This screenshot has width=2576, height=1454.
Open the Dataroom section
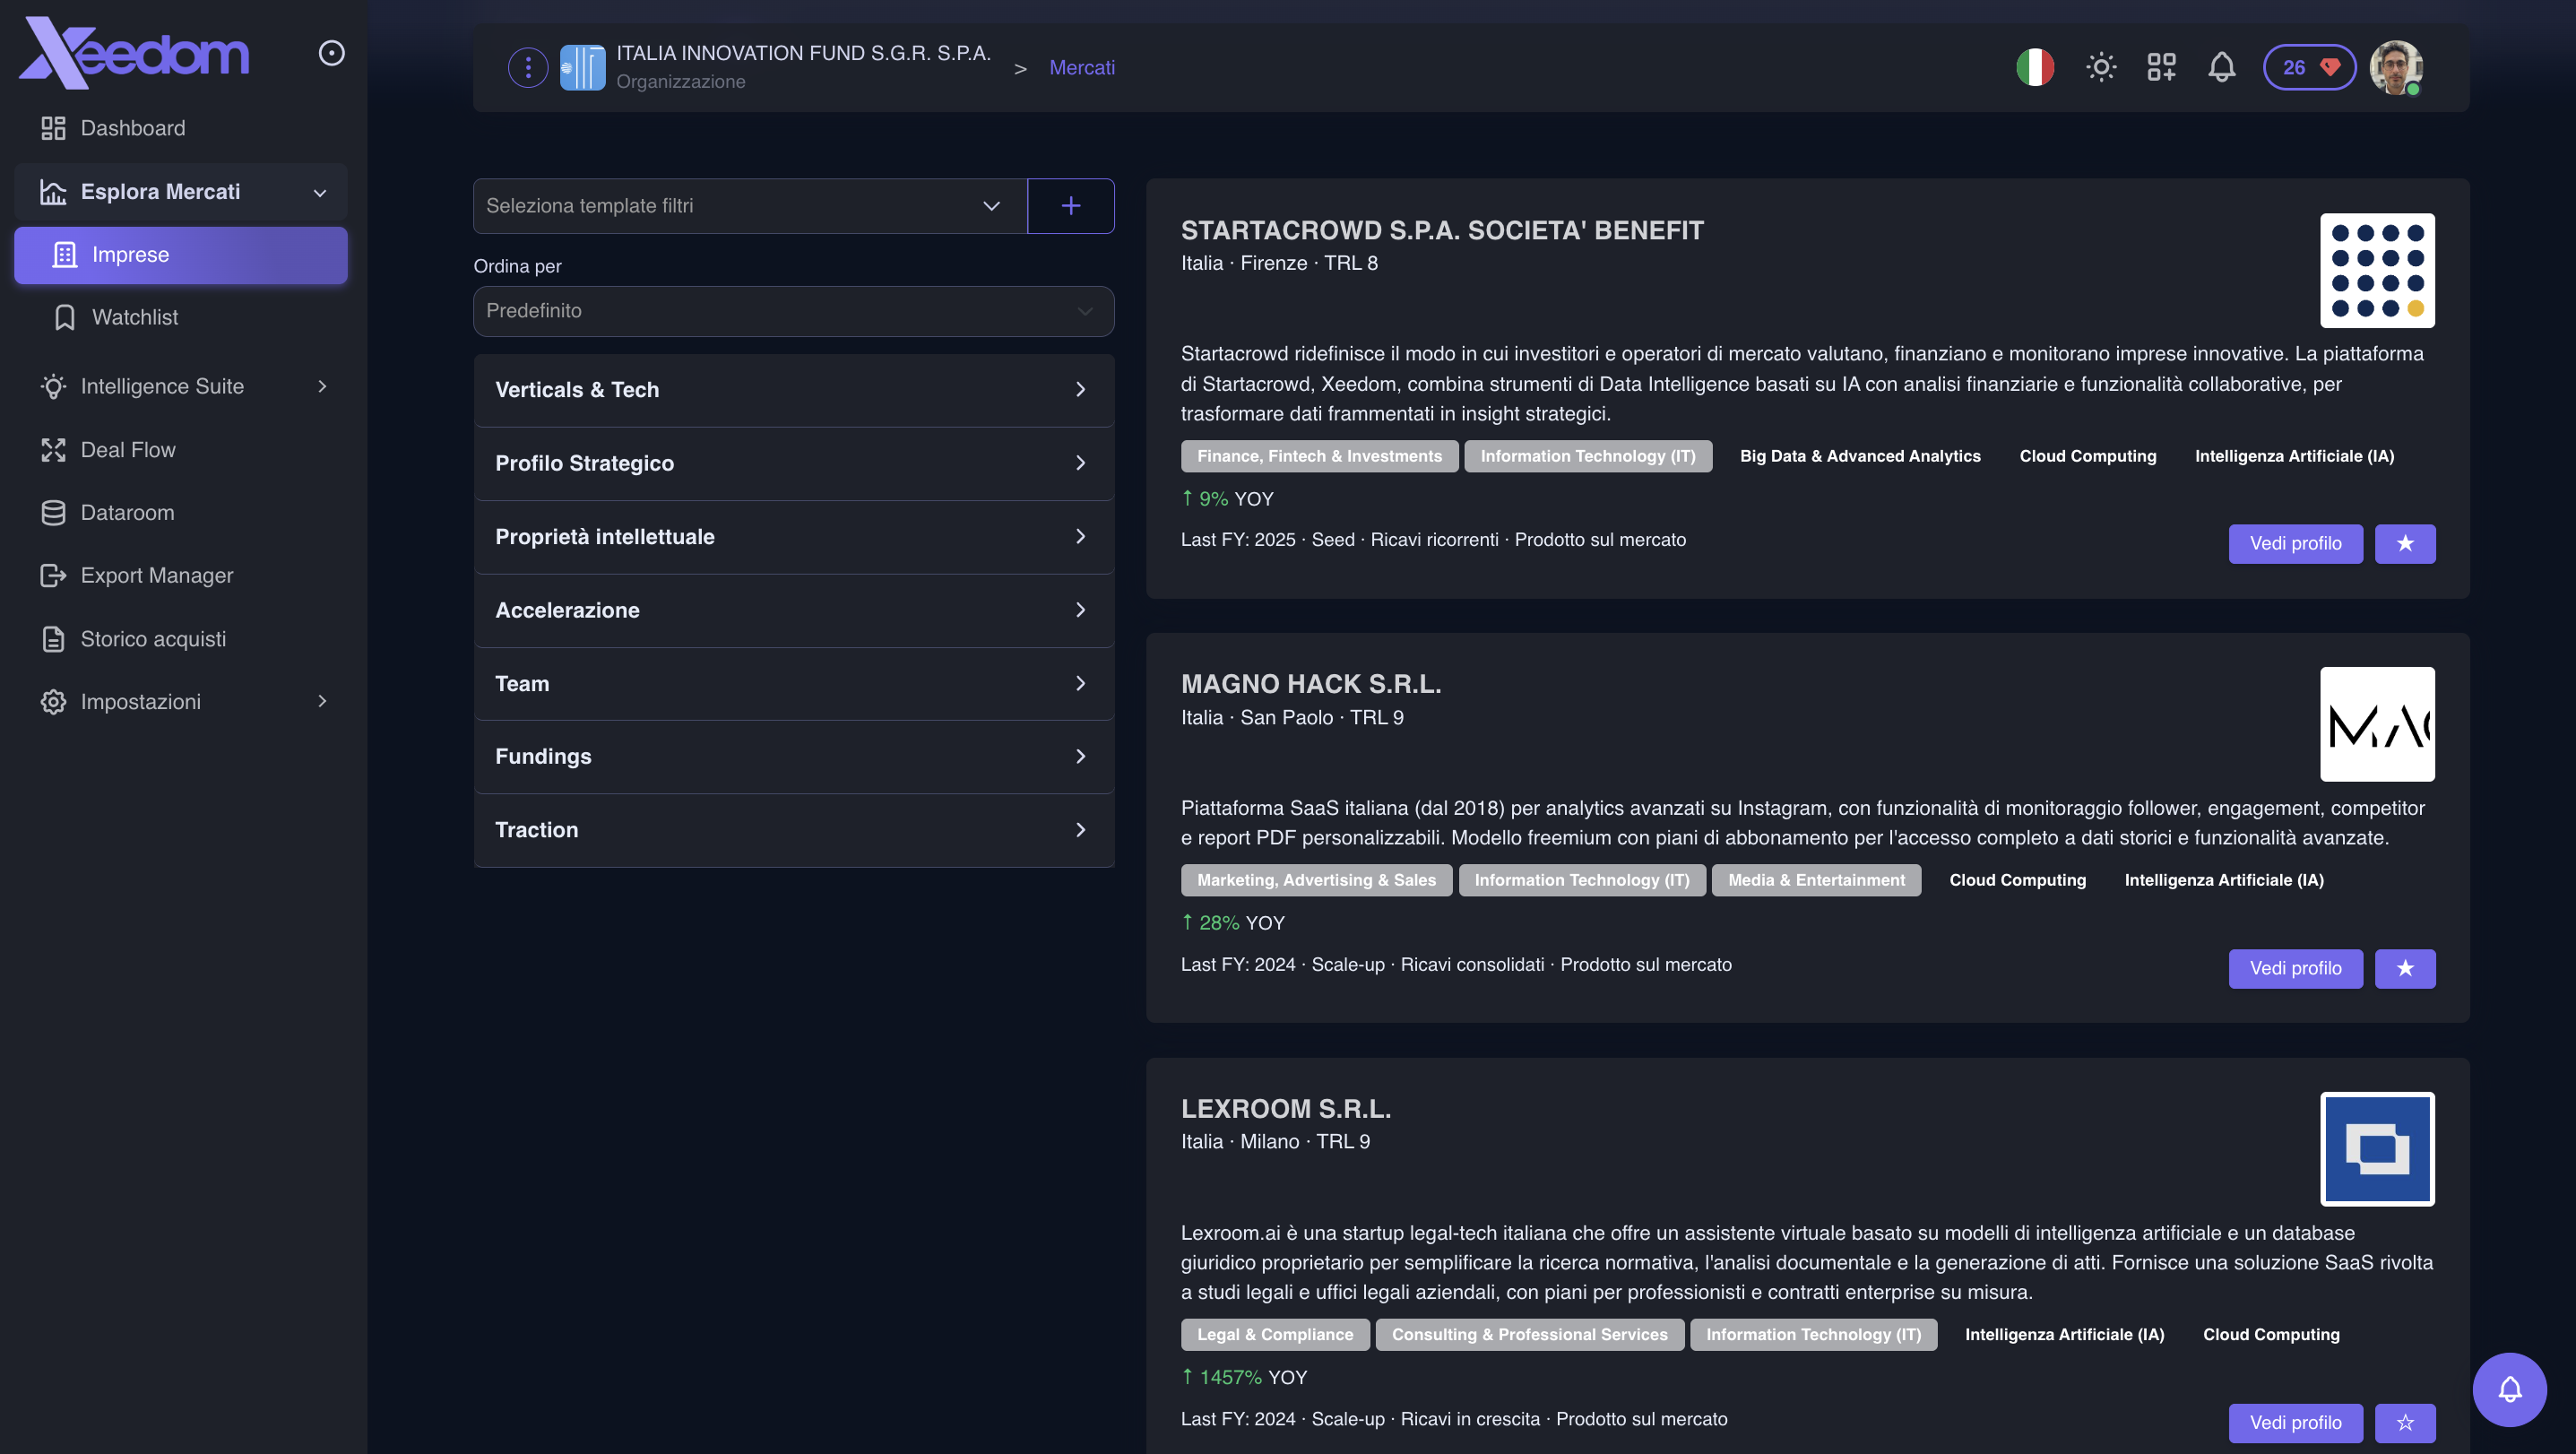(181, 513)
